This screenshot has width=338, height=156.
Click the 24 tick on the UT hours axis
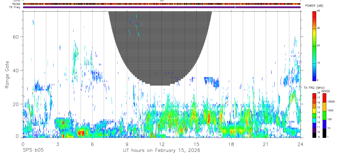click(301, 144)
